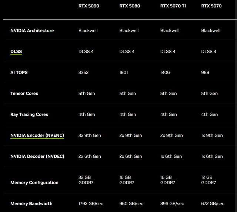Click the 1406 AI TOPS value

pyautogui.click(x=165, y=72)
